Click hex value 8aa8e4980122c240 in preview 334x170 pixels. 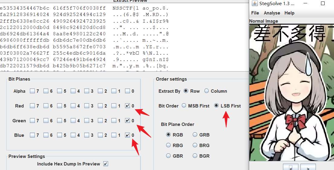tap(79, 34)
